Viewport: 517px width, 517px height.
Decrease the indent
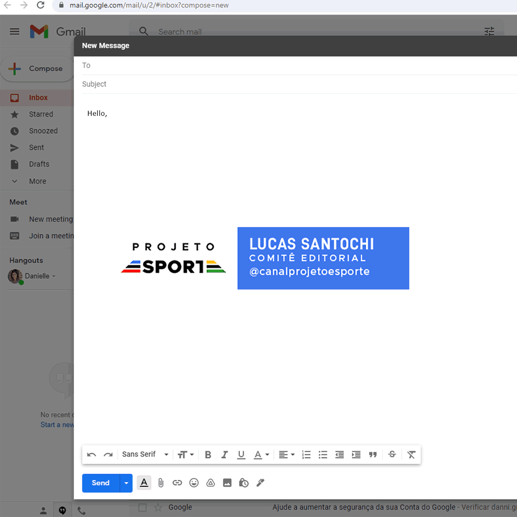[x=339, y=455]
